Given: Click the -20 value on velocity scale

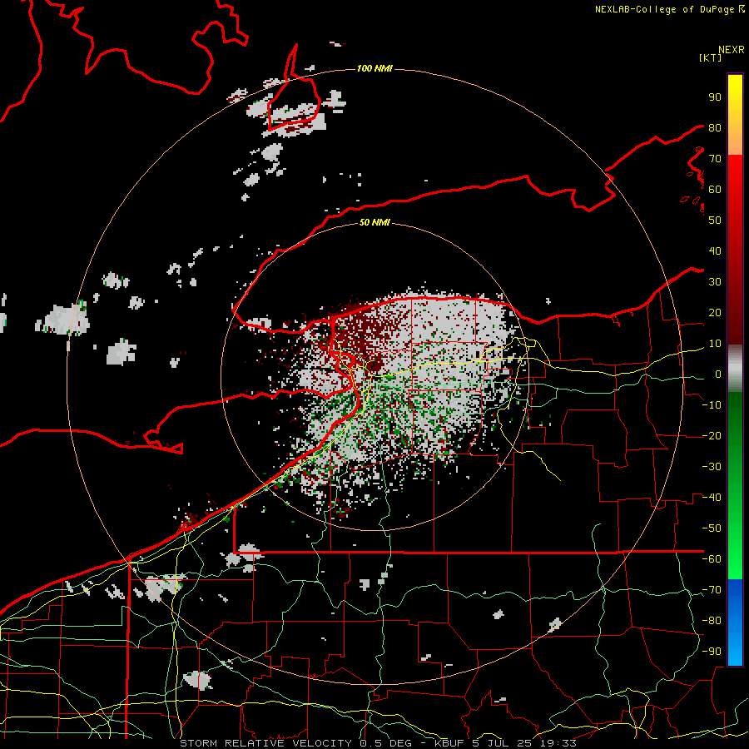Looking at the screenshot, I should tap(712, 436).
